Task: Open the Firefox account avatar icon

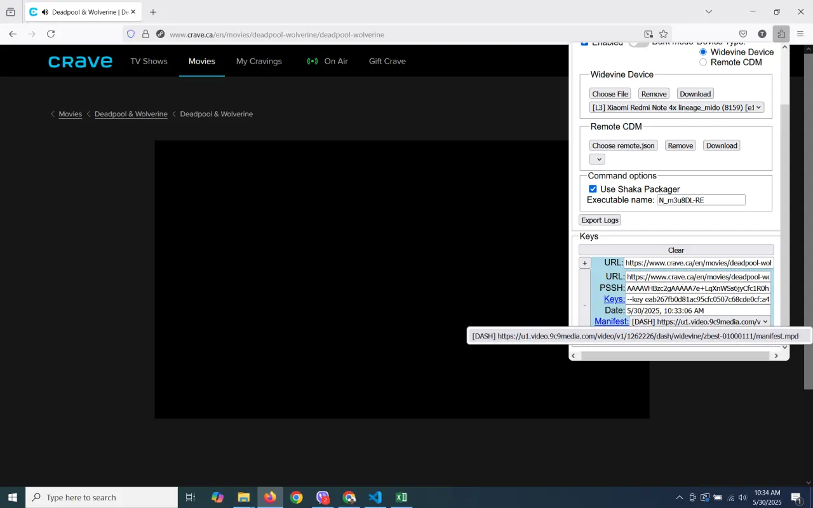Action: click(762, 34)
